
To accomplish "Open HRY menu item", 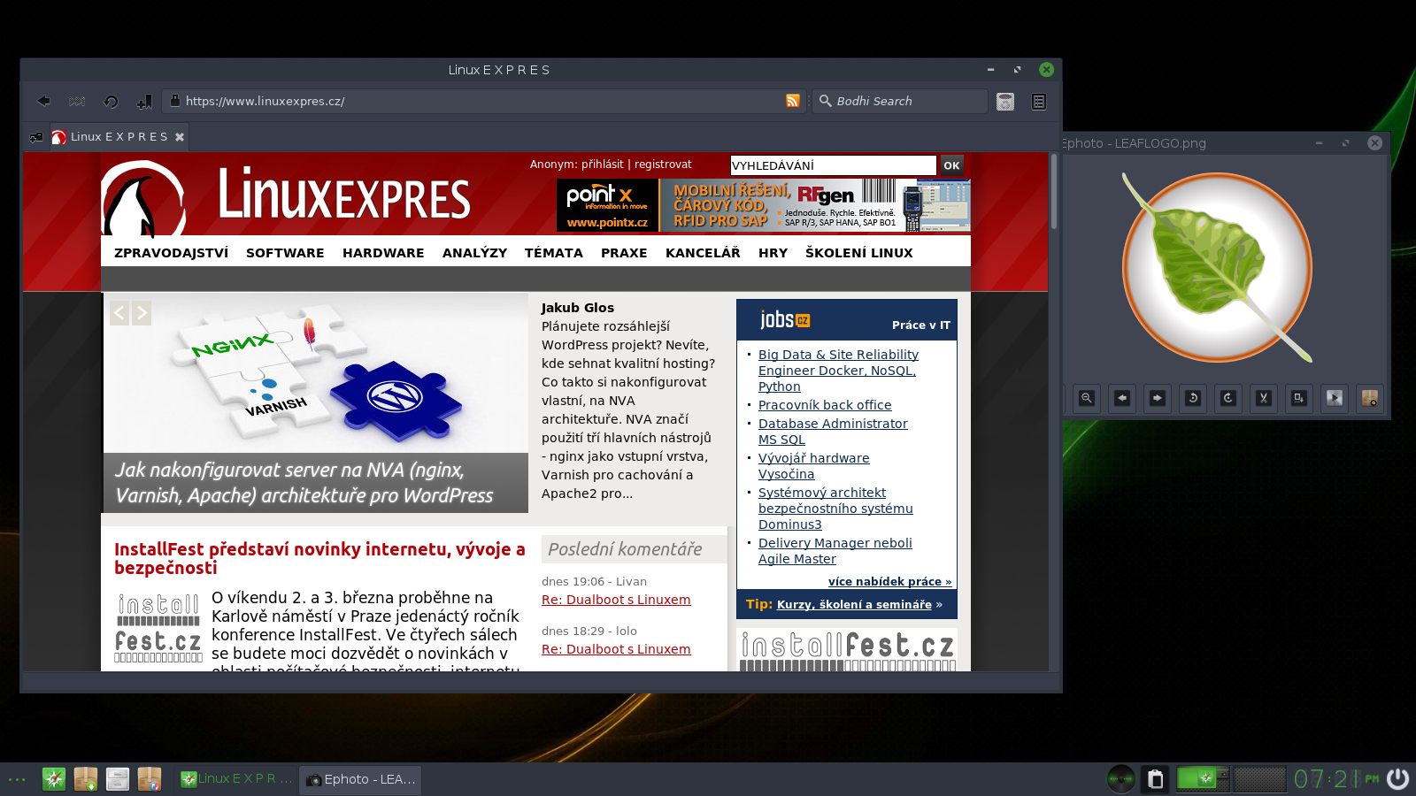I will pyautogui.click(x=773, y=253).
